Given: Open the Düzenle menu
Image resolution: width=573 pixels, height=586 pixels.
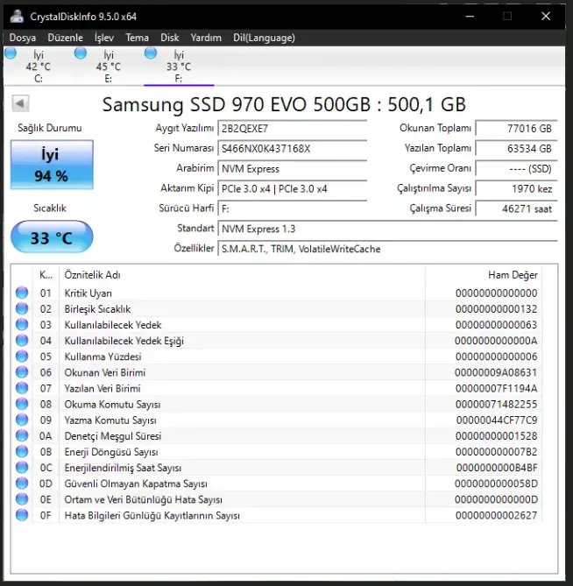Looking at the screenshot, I should pos(65,38).
